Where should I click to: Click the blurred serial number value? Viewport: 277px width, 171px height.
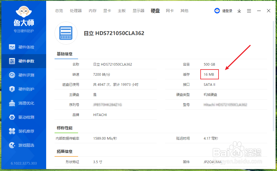[x=107, y=105]
